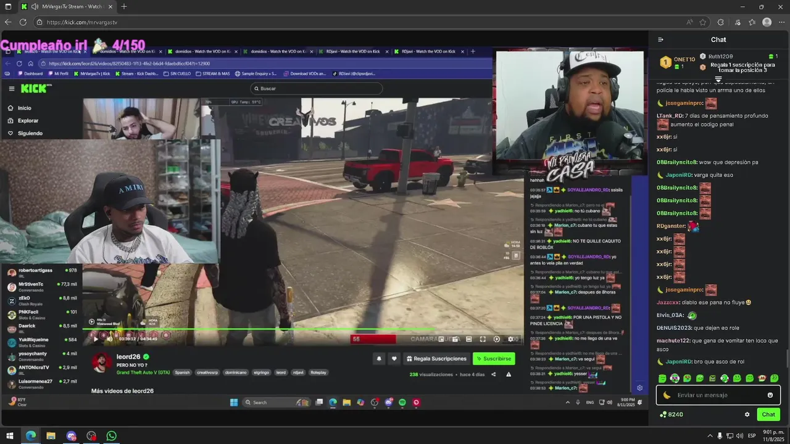Viewport: 790px width, 444px height.
Task: View site information lock icon
Action: (x=39, y=22)
